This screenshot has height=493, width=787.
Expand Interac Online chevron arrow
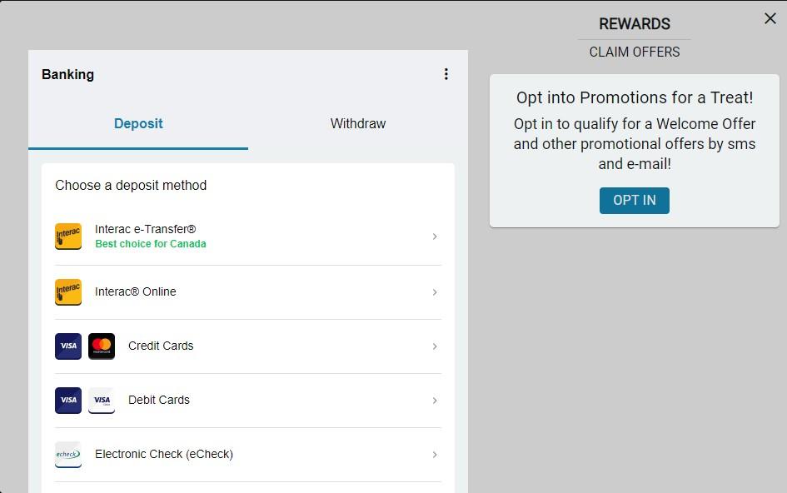pyautogui.click(x=435, y=292)
